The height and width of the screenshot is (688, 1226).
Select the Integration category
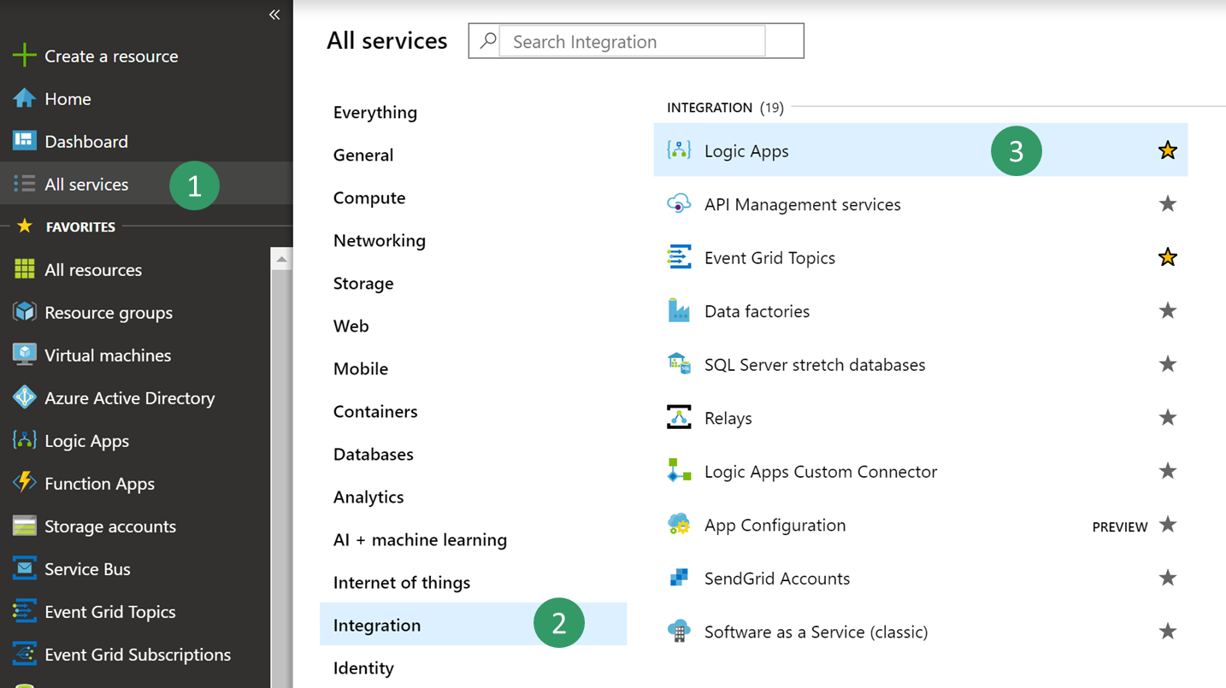[x=473, y=624]
